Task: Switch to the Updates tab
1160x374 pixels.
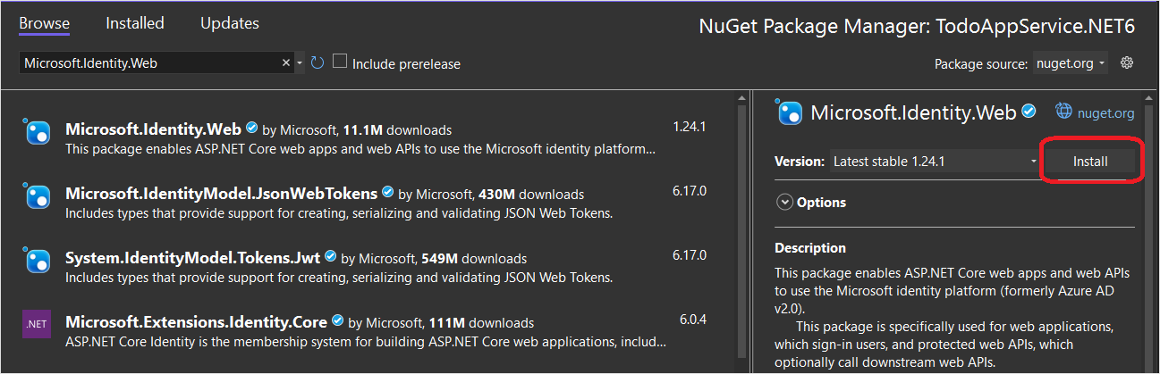Action: click(230, 23)
